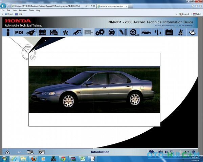
Task: Select the HONDA Individualized Skill tab
Action: pyautogui.click(x=112, y=6)
